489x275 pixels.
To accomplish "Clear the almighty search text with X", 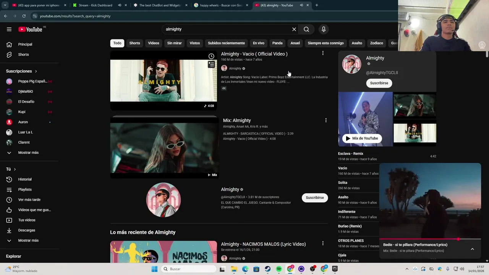I will [294, 29].
